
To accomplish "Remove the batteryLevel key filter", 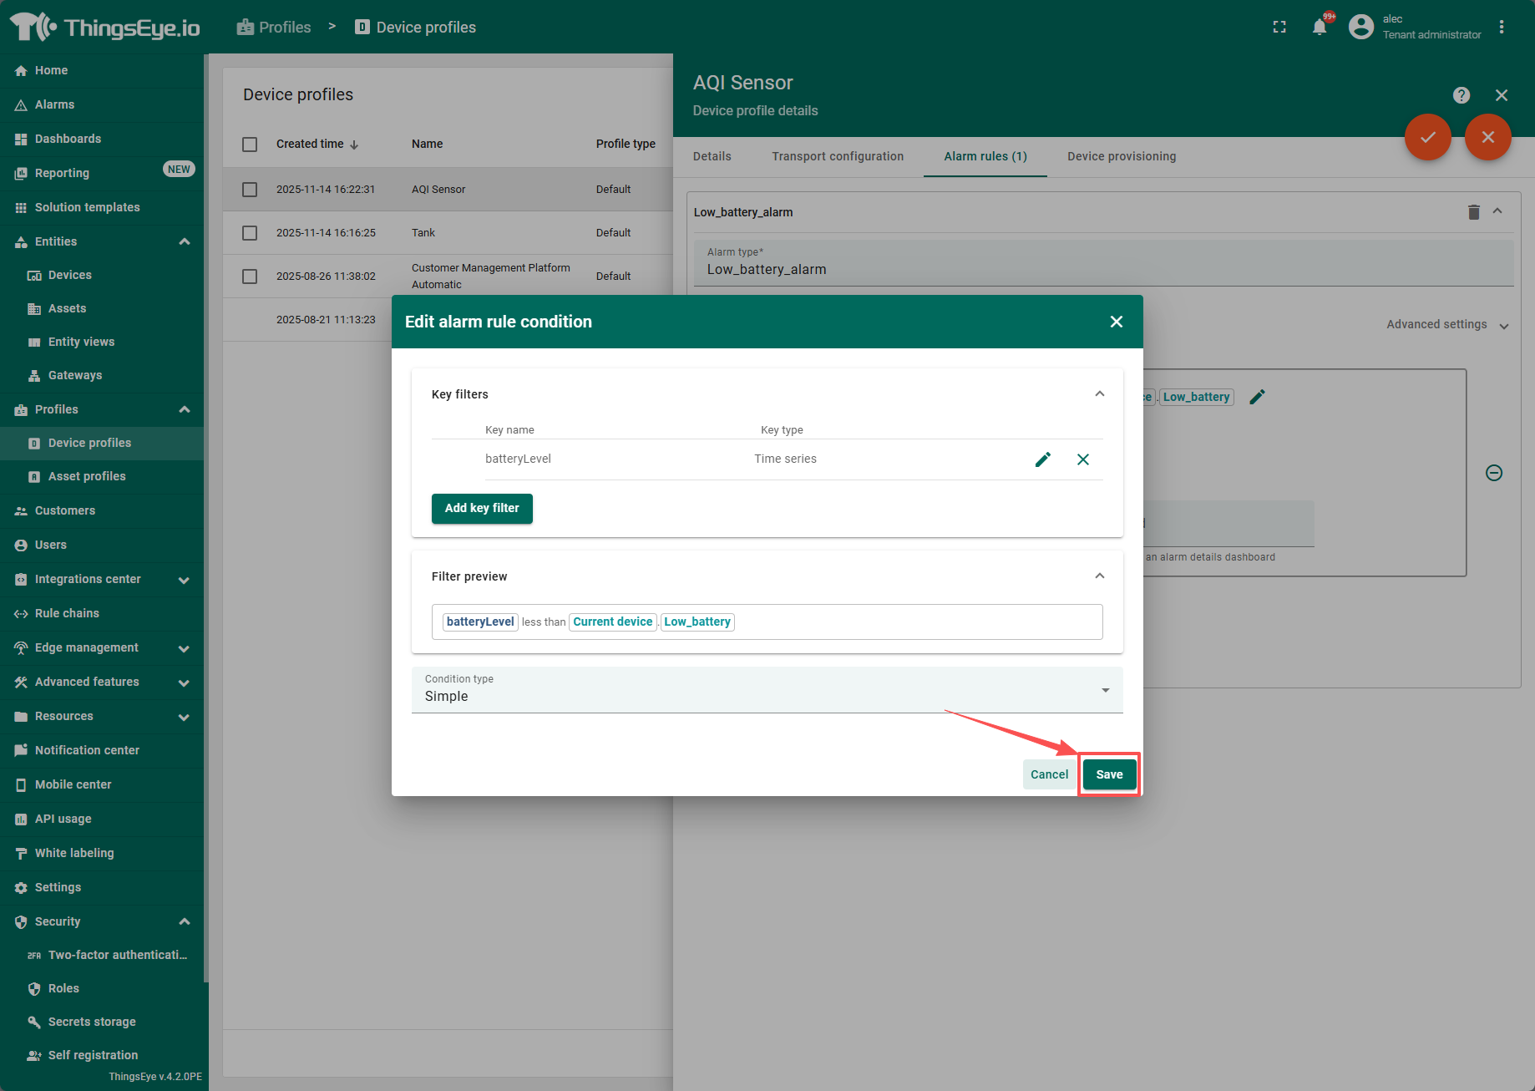I will (1082, 459).
